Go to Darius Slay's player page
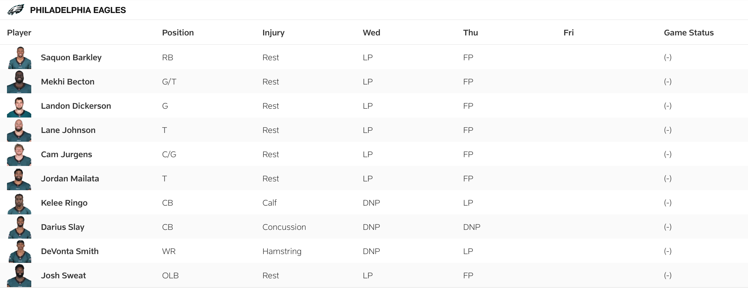The height and width of the screenshot is (288, 748). 63,227
